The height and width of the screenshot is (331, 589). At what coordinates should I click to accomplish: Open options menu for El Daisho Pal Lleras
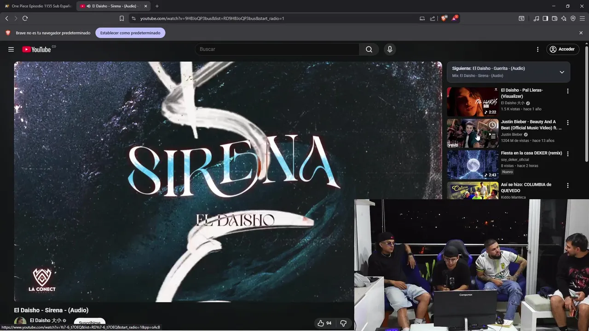pyautogui.click(x=567, y=91)
